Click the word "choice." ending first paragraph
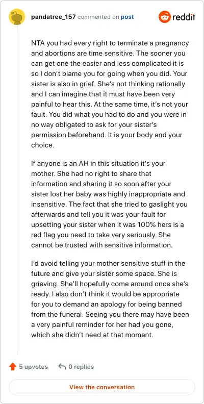This screenshot has width=204, height=404. [43, 145]
